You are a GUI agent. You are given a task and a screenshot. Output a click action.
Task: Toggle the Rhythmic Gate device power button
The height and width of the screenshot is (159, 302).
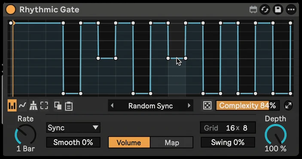[x=10, y=9]
